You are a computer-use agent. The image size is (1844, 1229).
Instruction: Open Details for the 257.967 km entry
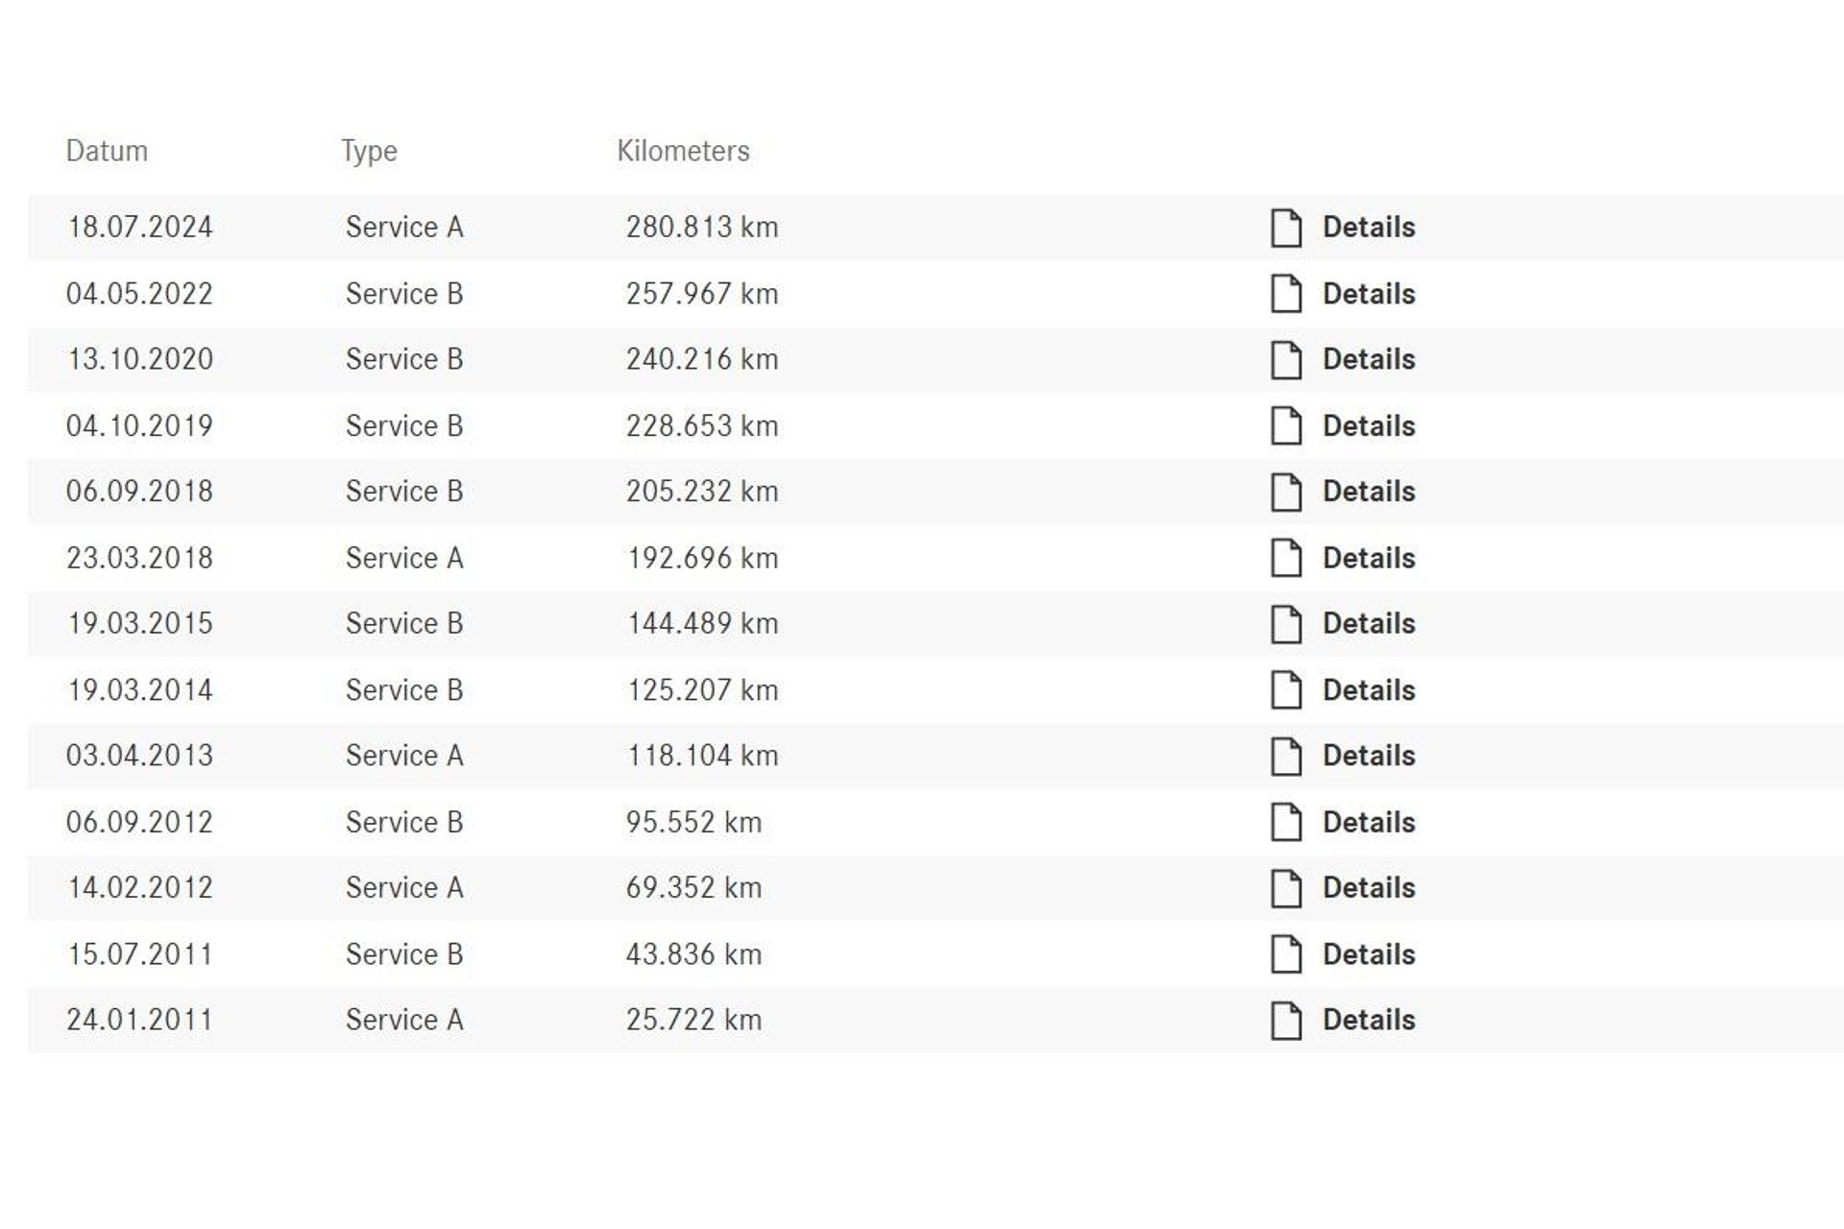(1369, 294)
